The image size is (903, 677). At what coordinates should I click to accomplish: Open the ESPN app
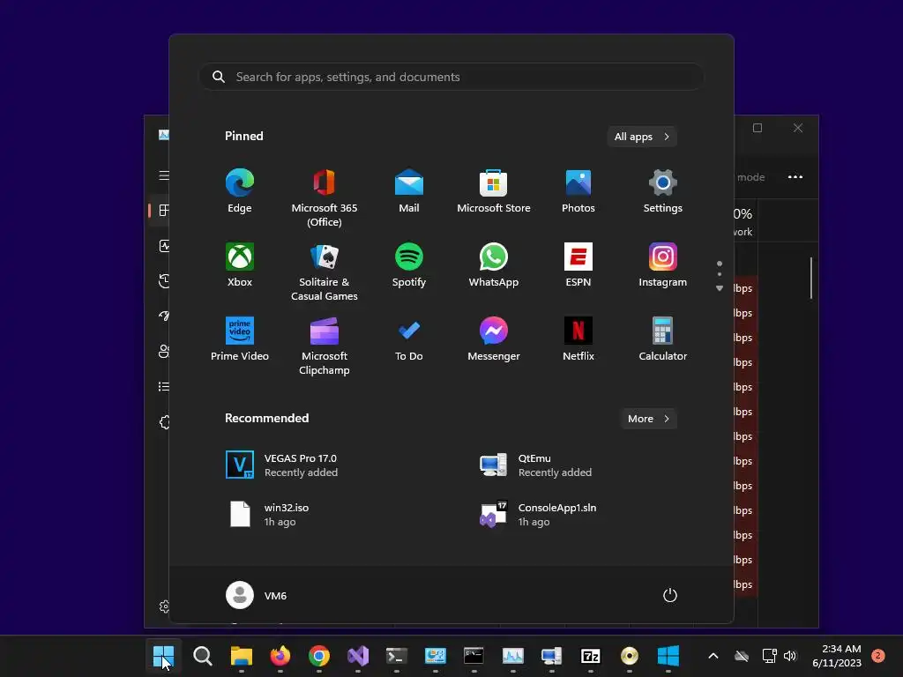[578, 265]
